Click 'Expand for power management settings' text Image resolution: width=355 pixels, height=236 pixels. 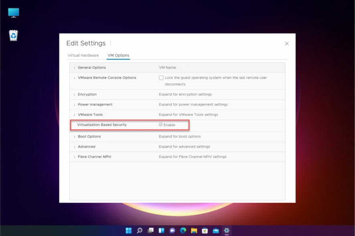click(193, 104)
